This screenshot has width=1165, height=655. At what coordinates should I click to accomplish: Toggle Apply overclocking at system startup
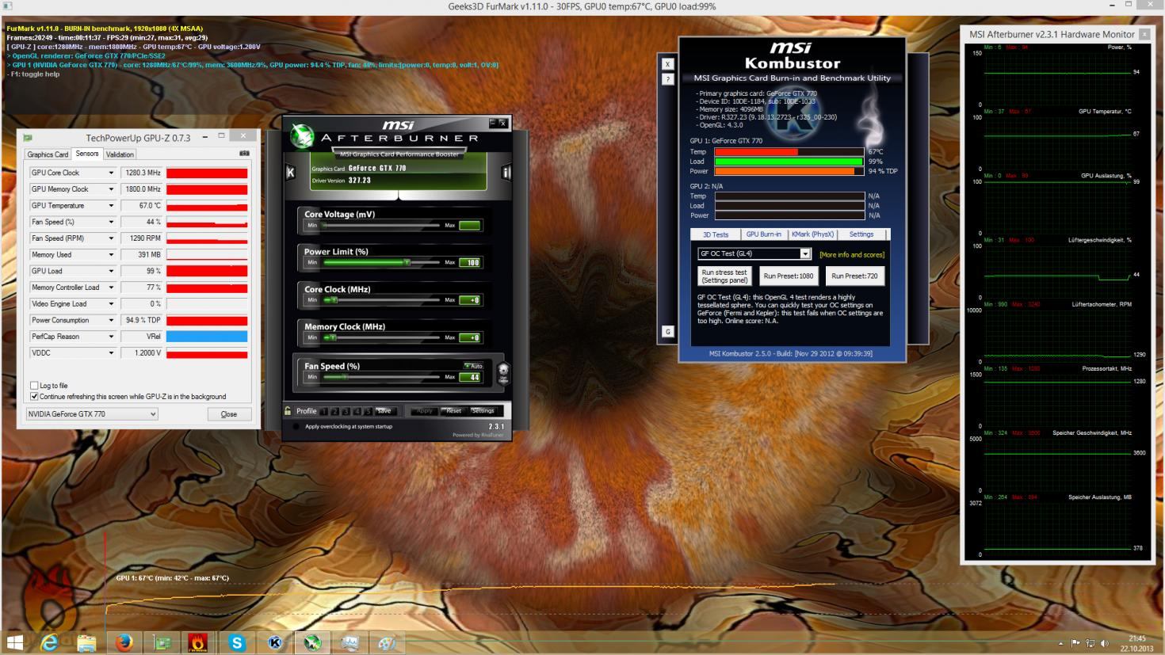click(x=296, y=426)
